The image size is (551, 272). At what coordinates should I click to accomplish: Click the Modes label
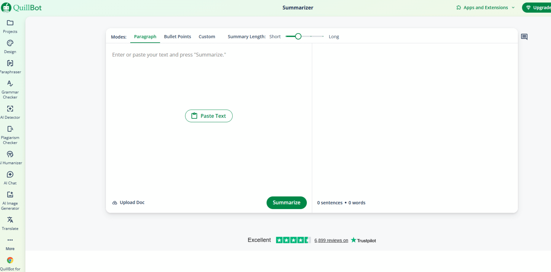click(x=119, y=37)
